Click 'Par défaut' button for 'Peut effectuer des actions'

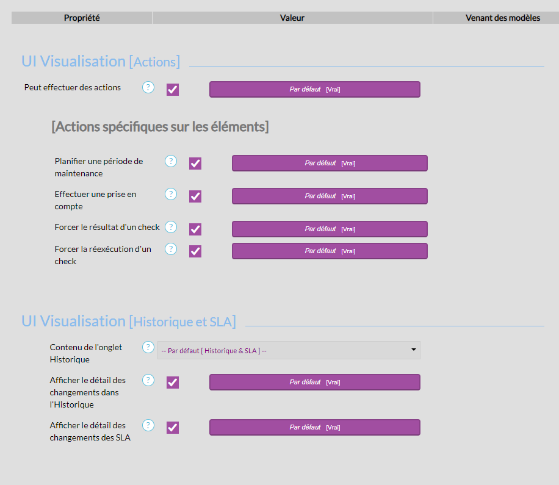coord(314,89)
